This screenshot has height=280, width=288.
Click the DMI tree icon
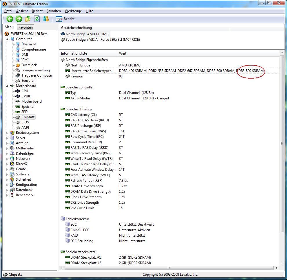[x=18, y=55]
